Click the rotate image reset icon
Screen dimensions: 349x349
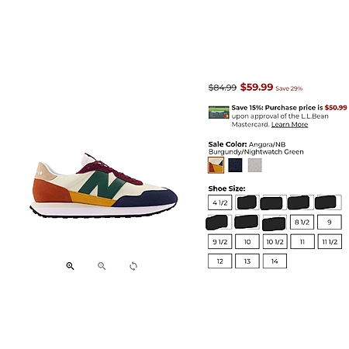click(133, 266)
